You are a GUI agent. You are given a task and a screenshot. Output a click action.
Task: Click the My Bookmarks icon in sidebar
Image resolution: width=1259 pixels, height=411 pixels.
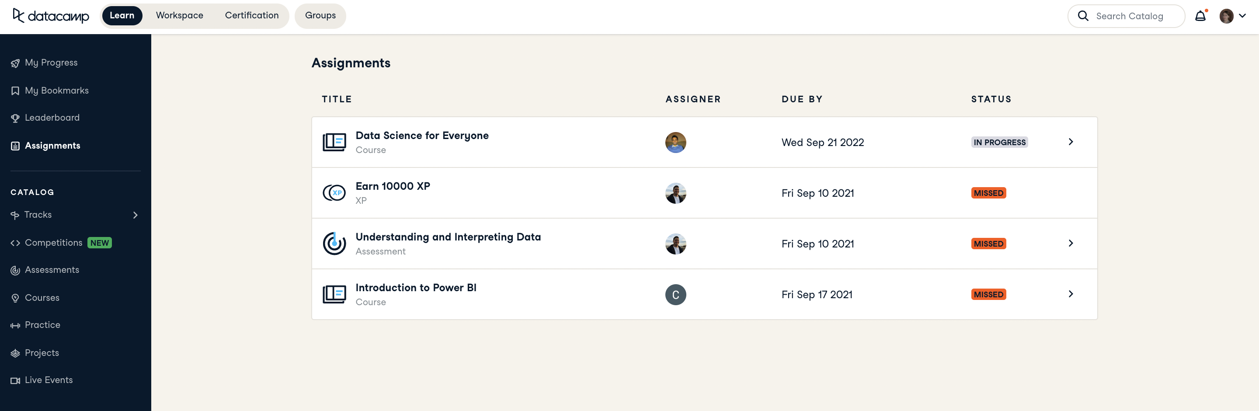(x=15, y=91)
